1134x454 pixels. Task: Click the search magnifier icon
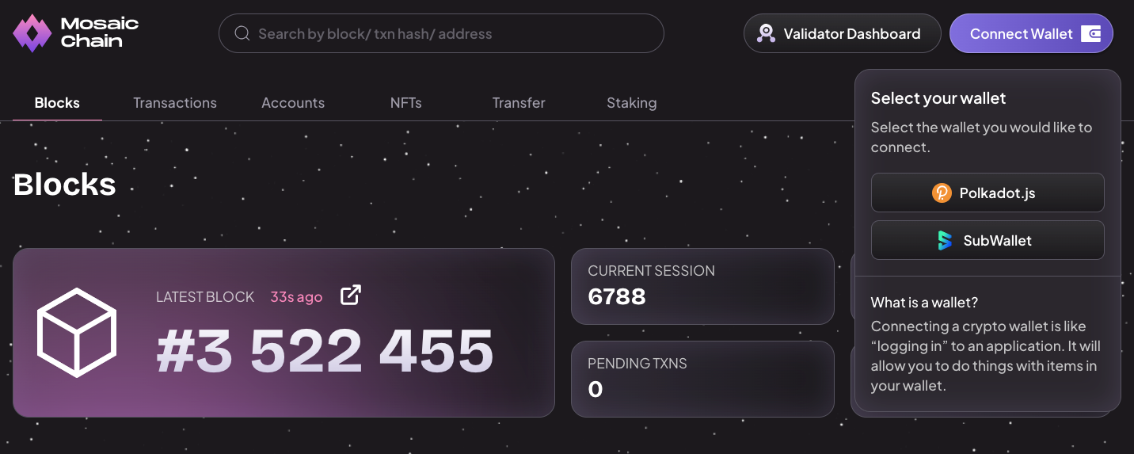click(x=242, y=33)
